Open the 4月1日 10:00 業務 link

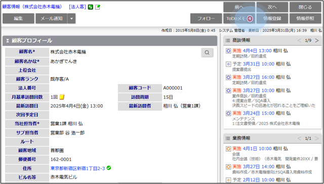click(x=257, y=149)
